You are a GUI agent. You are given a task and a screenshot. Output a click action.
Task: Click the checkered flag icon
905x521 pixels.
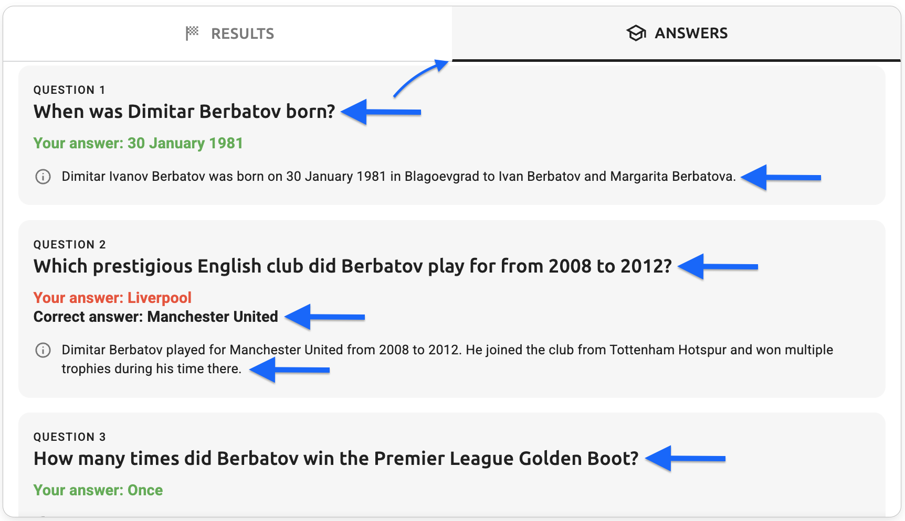pyautogui.click(x=192, y=34)
